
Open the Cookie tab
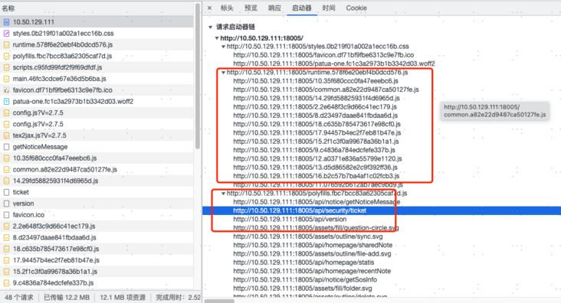click(x=356, y=8)
